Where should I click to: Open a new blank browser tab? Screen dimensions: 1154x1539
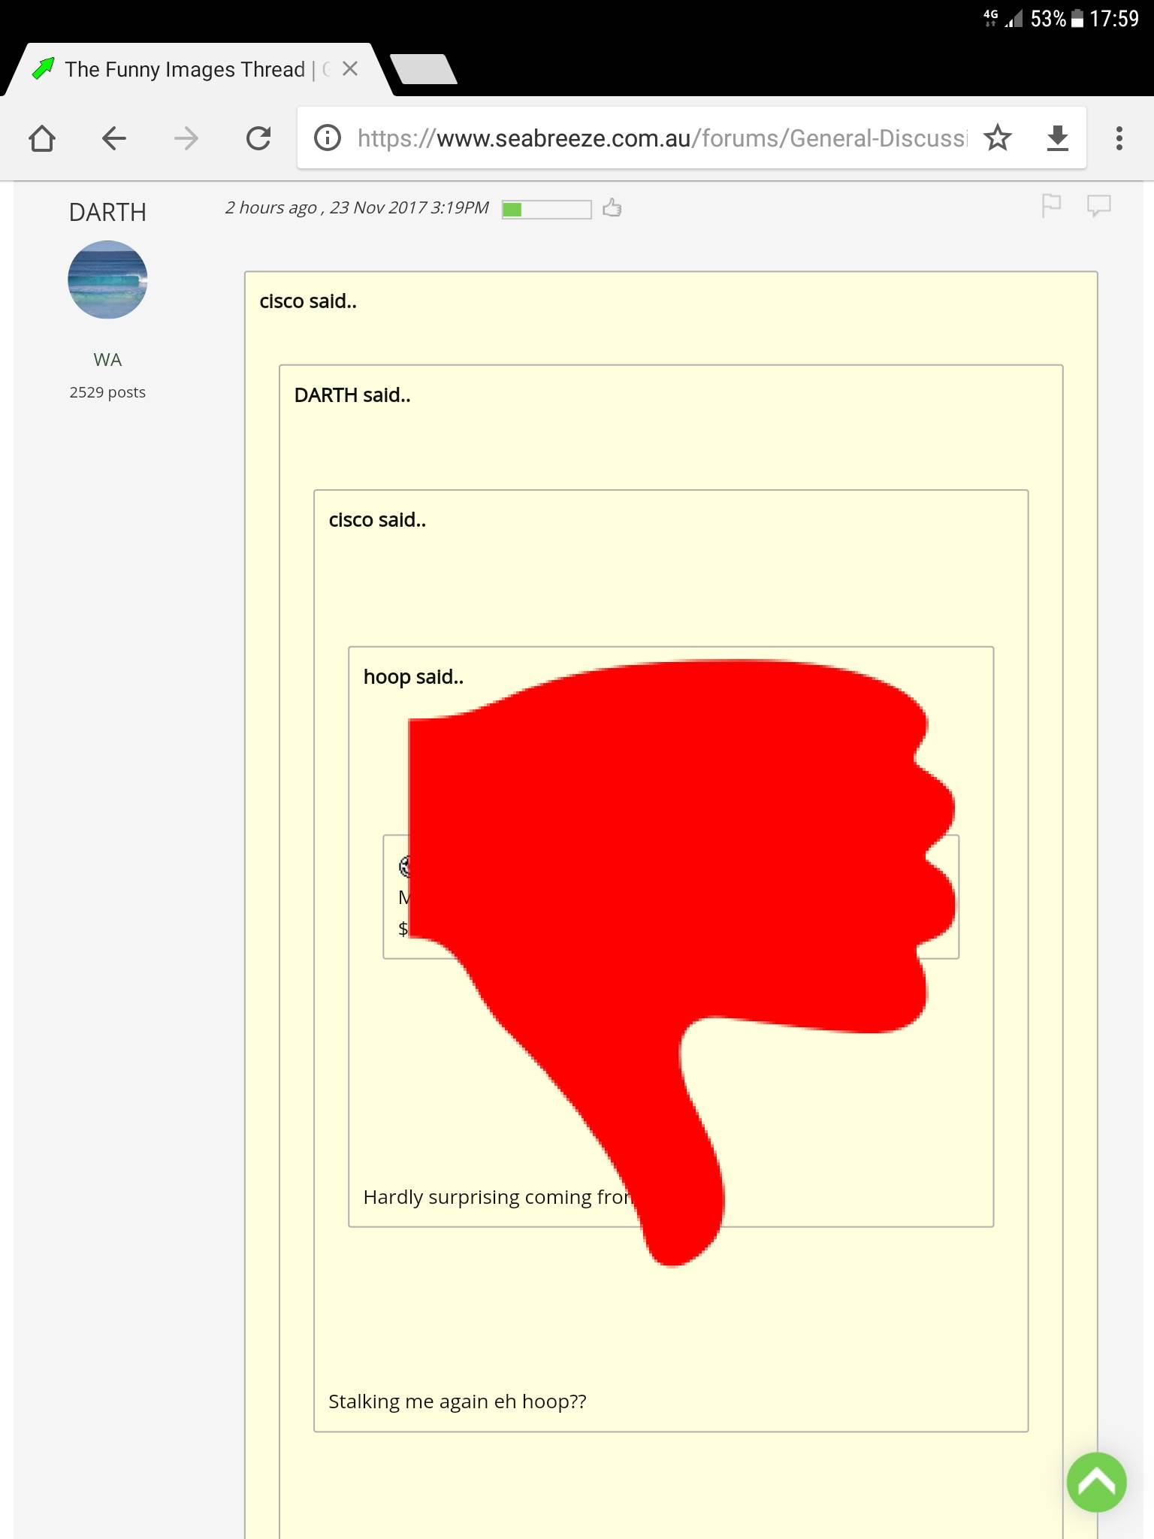coord(424,70)
